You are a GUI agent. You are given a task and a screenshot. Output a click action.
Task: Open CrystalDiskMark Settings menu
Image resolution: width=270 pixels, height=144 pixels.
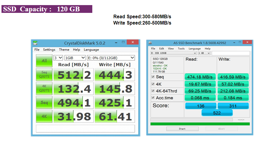point(49,50)
